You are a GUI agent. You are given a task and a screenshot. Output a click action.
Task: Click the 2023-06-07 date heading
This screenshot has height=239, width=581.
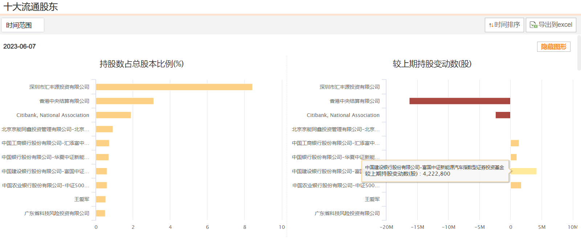click(20, 46)
